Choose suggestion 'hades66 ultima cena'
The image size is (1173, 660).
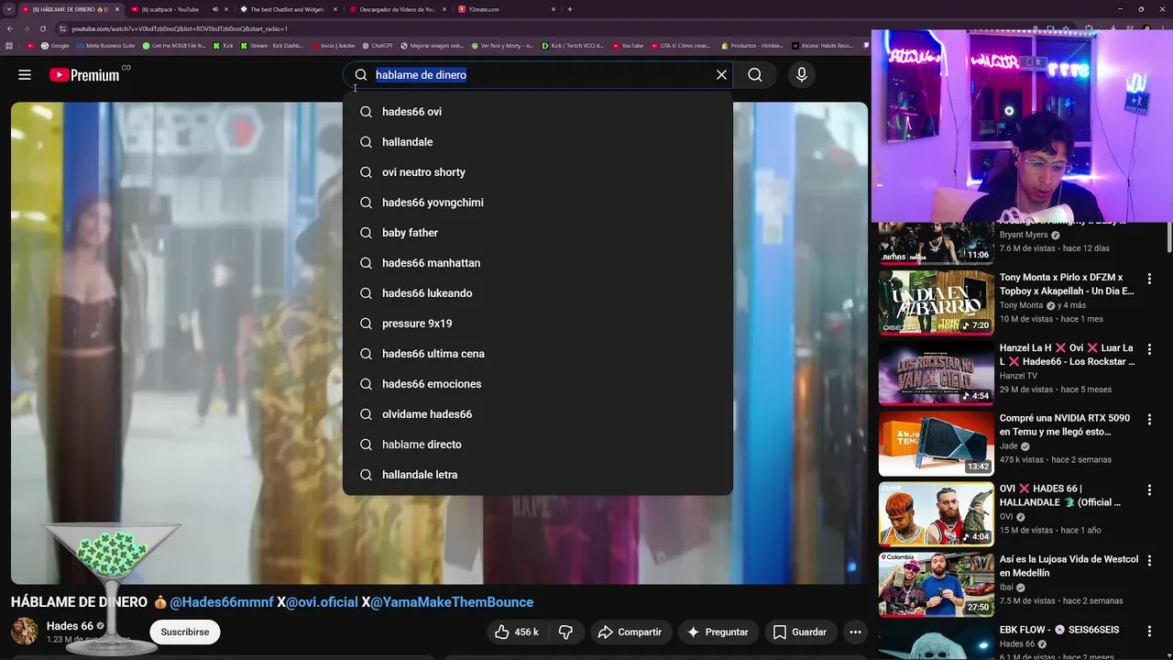point(538,354)
